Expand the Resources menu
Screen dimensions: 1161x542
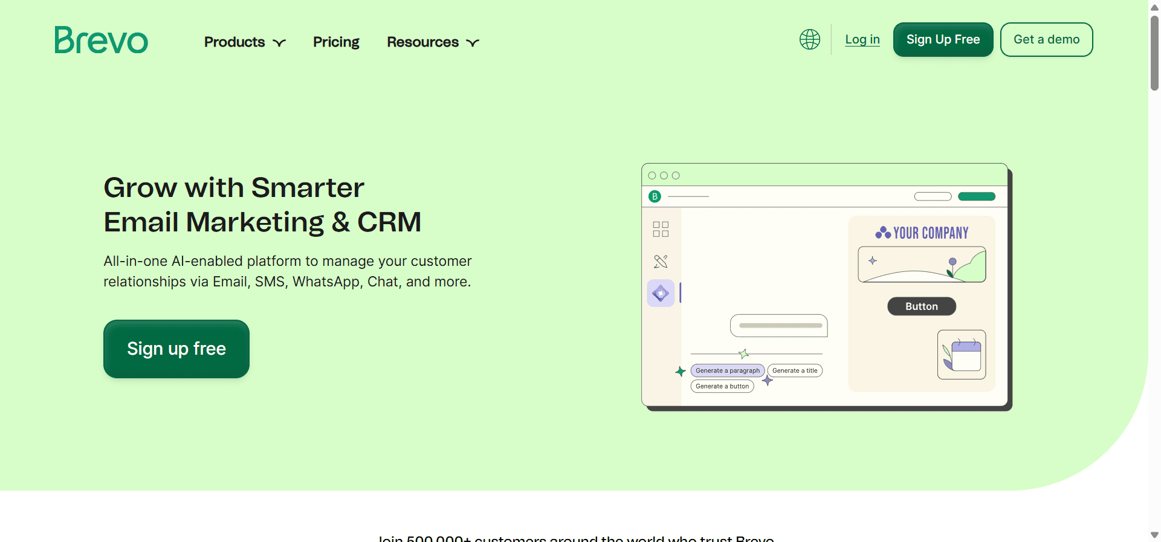pos(433,42)
